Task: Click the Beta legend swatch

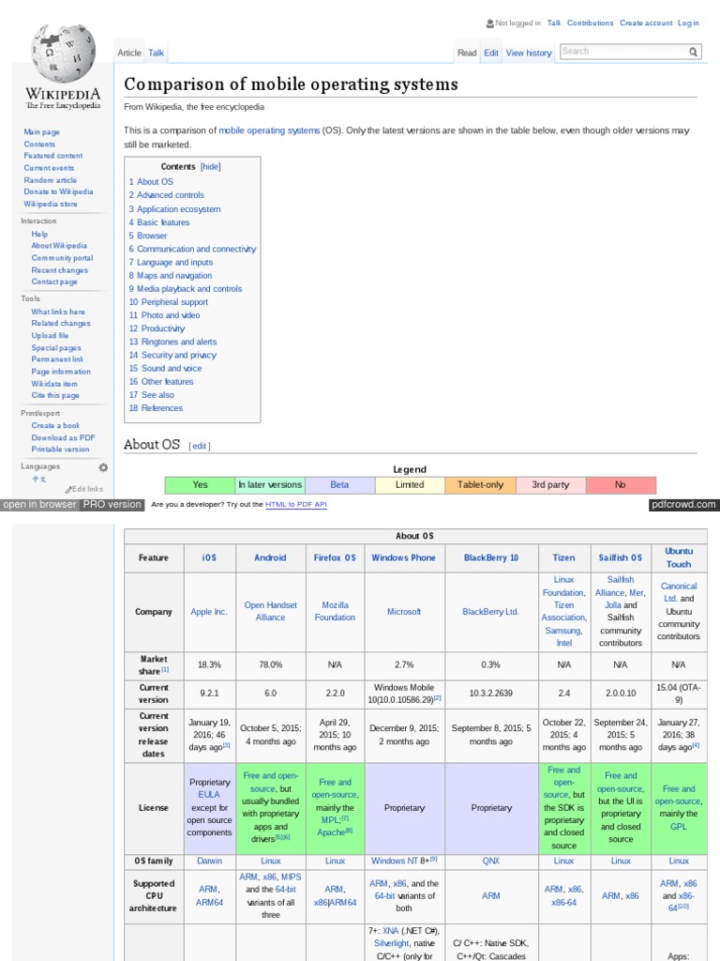Action: click(339, 485)
